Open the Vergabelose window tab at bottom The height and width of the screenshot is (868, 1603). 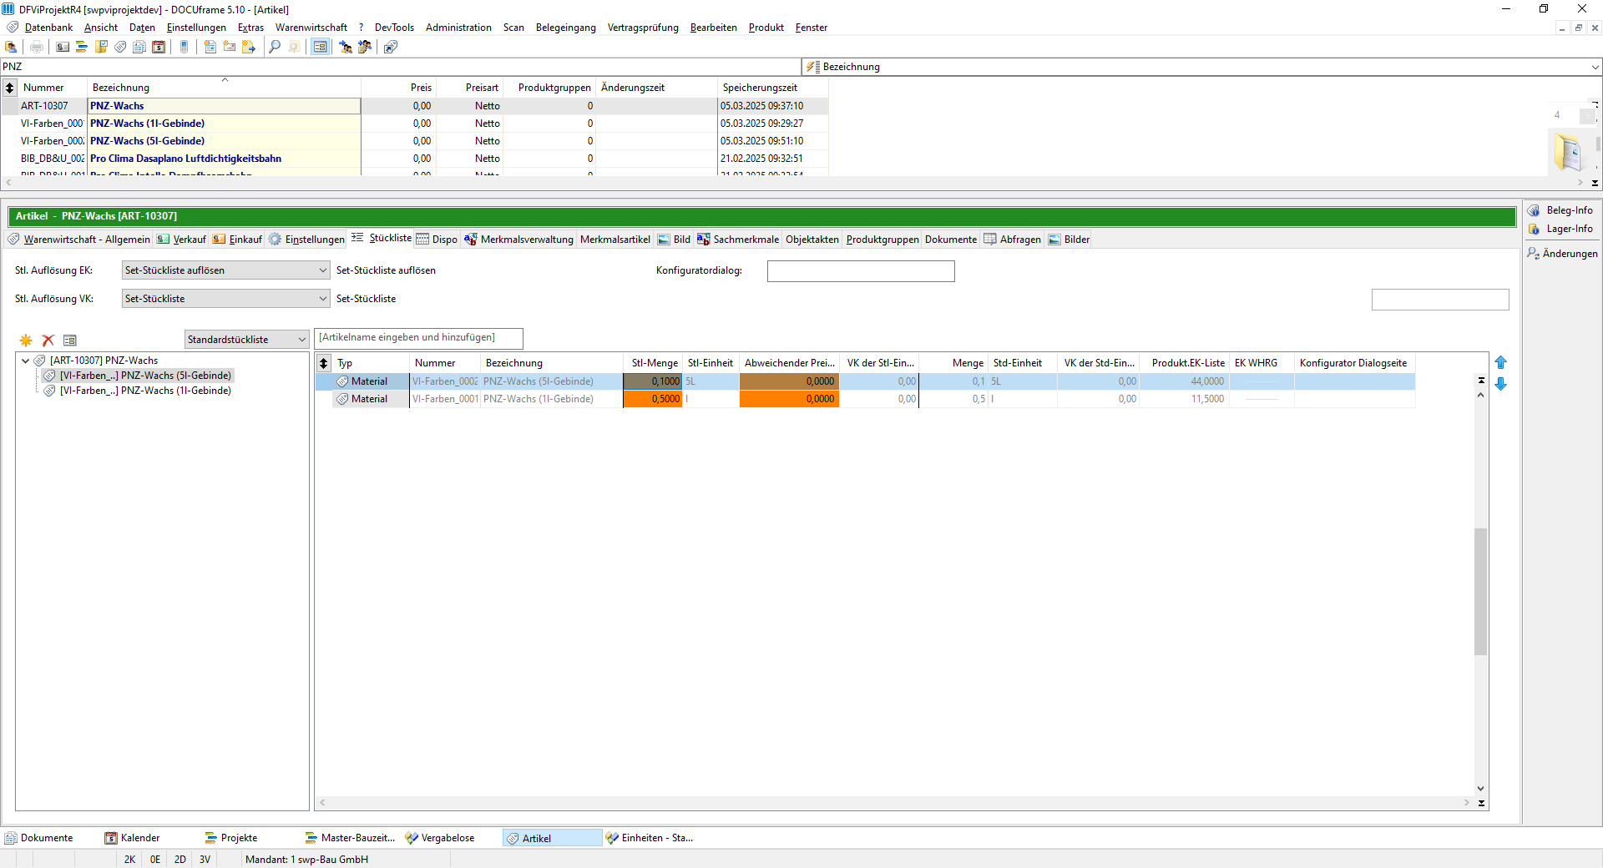pyautogui.click(x=440, y=838)
